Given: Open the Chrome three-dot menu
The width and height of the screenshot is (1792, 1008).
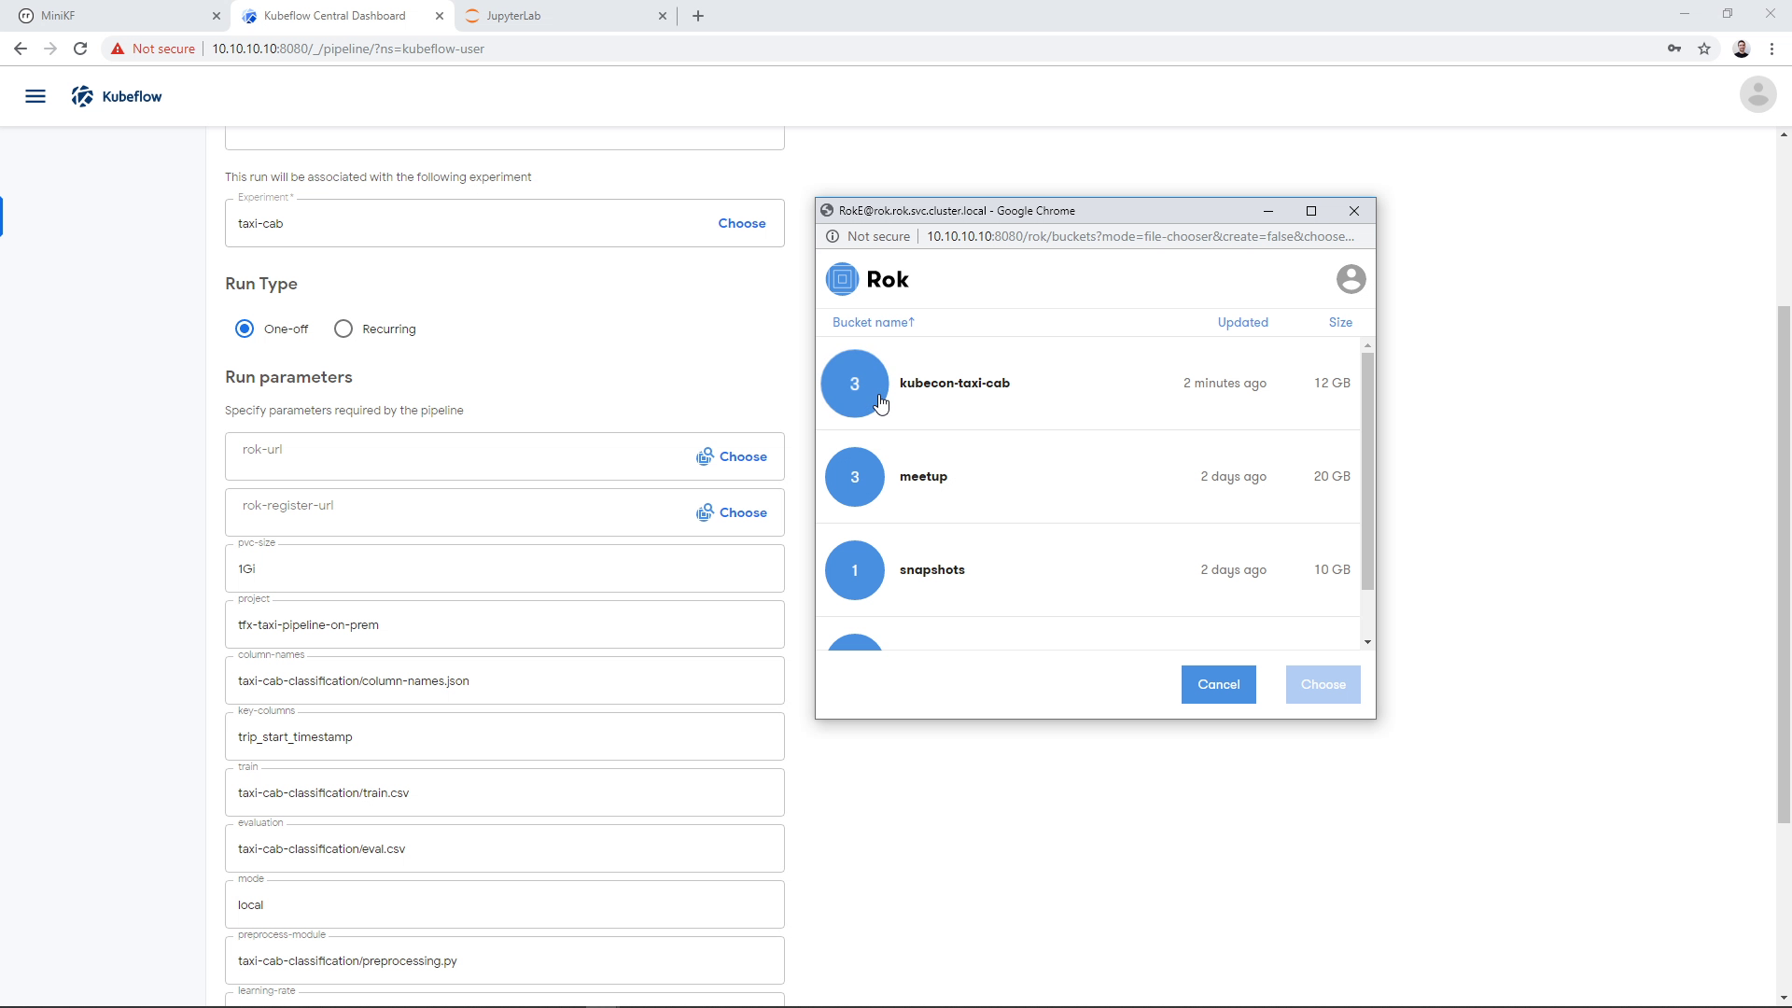Looking at the screenshot, I should pyautogui.click(x=1771, y=49).
